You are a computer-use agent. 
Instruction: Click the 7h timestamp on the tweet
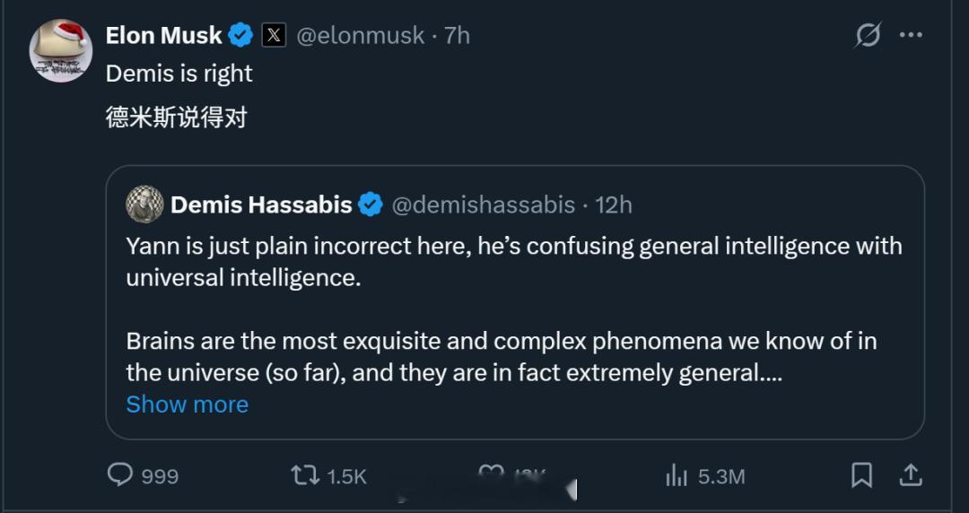click(457, 36)
